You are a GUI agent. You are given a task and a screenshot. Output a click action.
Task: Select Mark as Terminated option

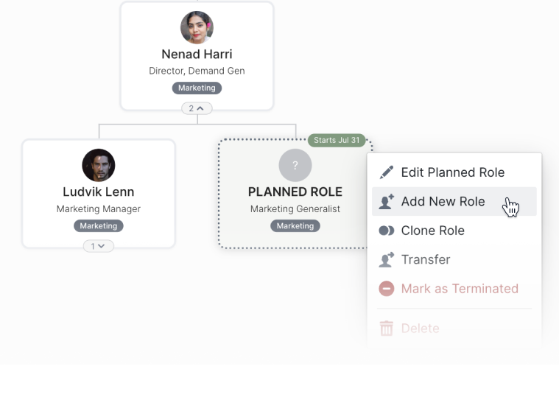tap(460, 289)
